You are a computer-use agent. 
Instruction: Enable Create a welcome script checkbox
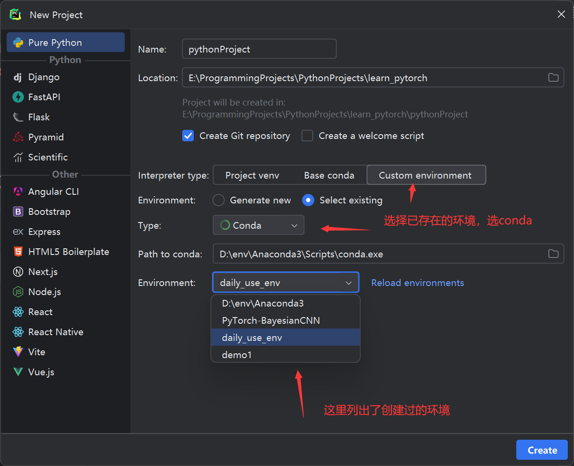307,136
